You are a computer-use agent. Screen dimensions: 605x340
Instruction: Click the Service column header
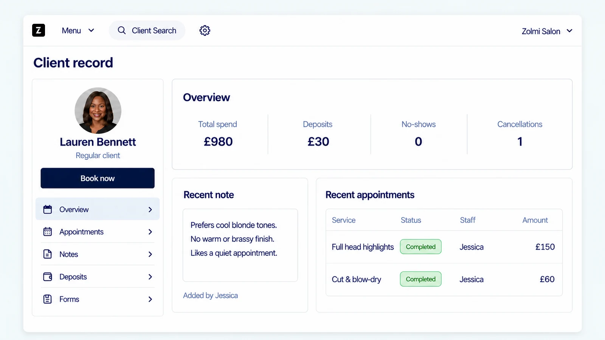pyautogui.click(x=343, y=220)
